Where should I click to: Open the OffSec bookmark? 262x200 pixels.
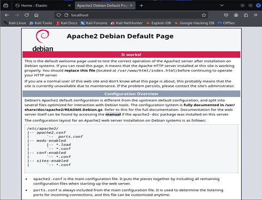pos(226,23)
